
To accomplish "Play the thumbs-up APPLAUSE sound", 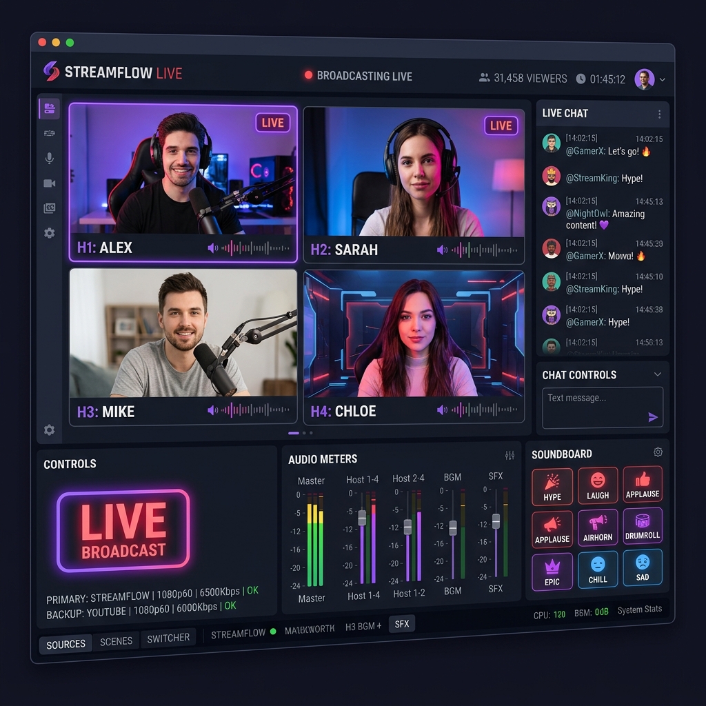I will coord(643,483).
